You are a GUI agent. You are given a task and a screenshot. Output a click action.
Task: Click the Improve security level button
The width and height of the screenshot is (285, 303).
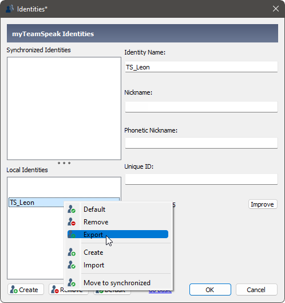[x=263, y=204]
